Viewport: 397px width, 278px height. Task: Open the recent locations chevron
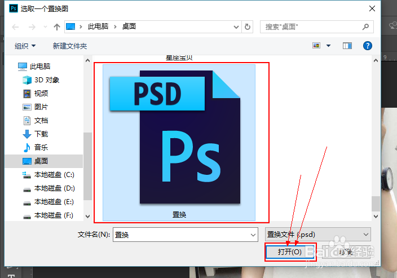45,27
